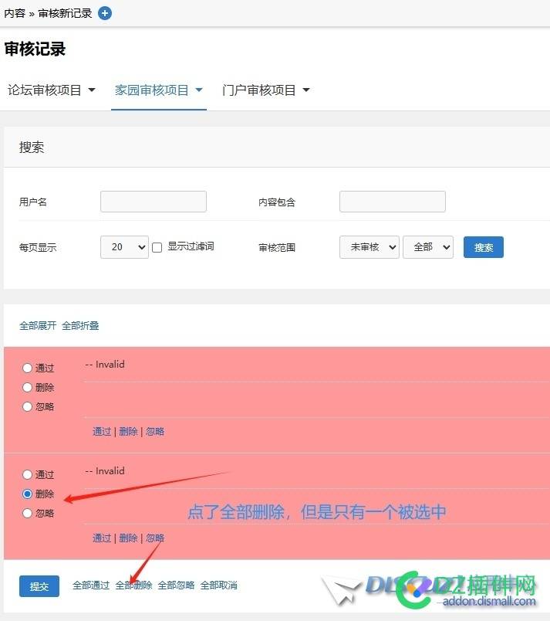The image size is (550, 621).
Task: Click the first record's '-- Invalid' text
Action: (x=105, y=365)
